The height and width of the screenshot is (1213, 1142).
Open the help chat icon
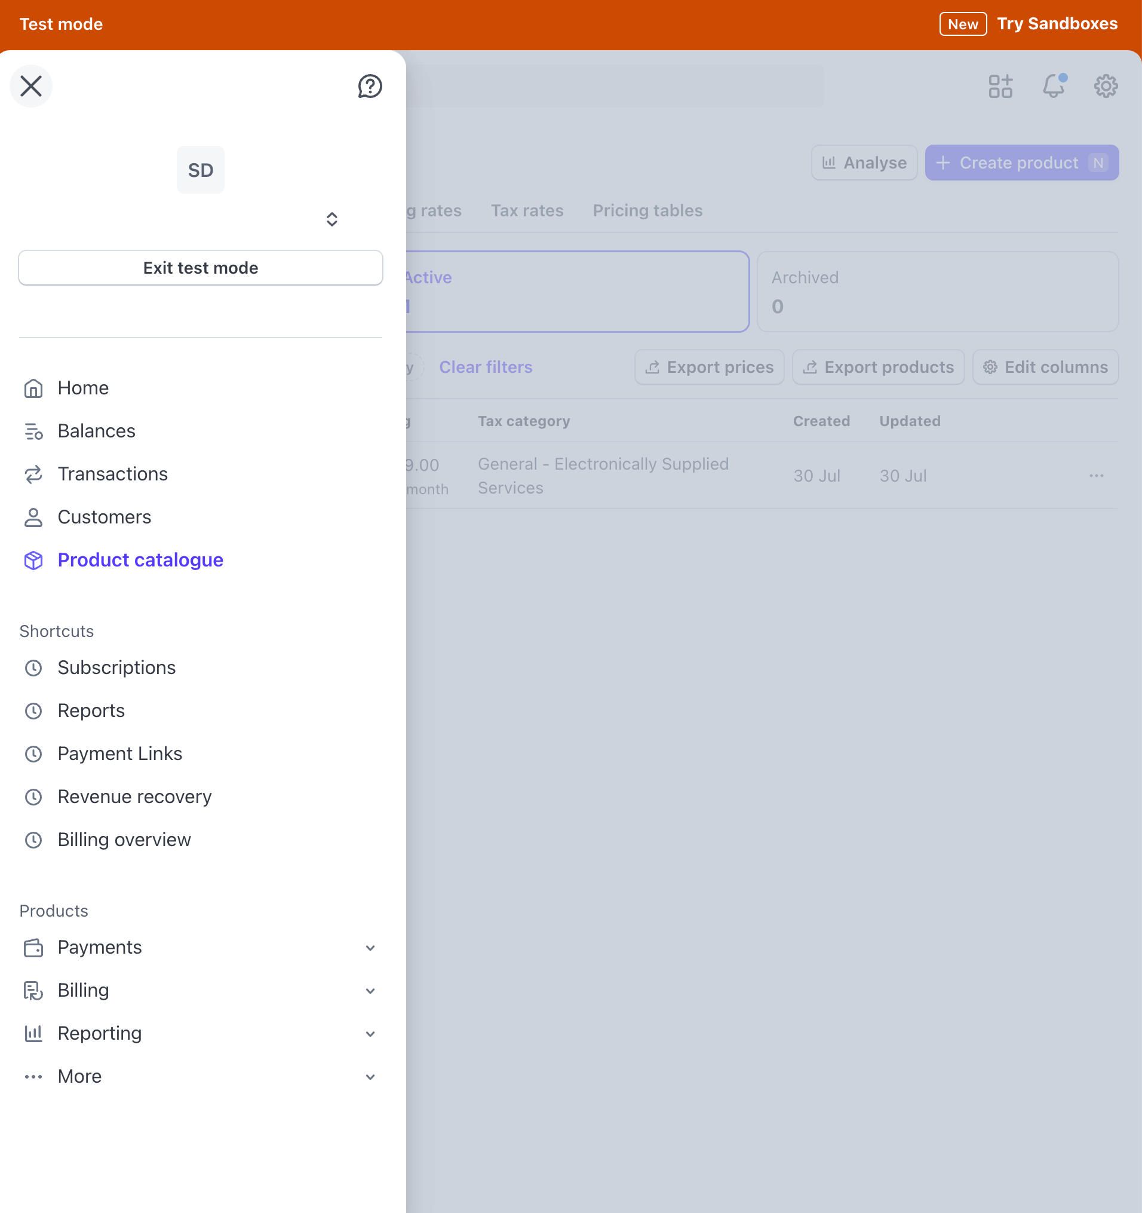point(370,86)
